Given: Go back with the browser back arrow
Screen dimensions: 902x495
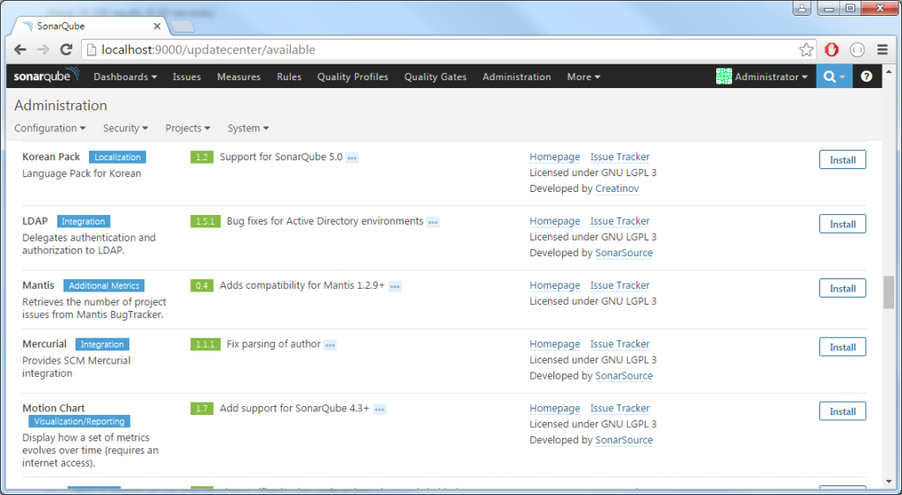Looking at the screenshot, I should pos(20,49).
